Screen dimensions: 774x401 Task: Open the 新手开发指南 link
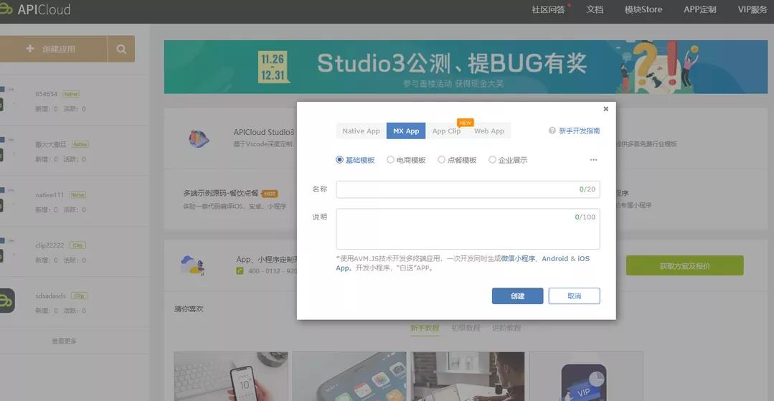click(580, 131)
